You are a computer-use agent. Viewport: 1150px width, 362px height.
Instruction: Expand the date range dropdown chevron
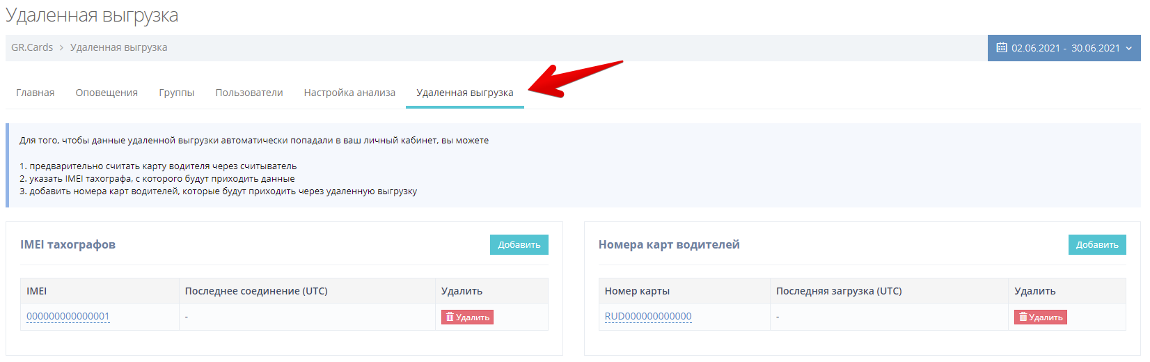click(x=1128, y=48)
